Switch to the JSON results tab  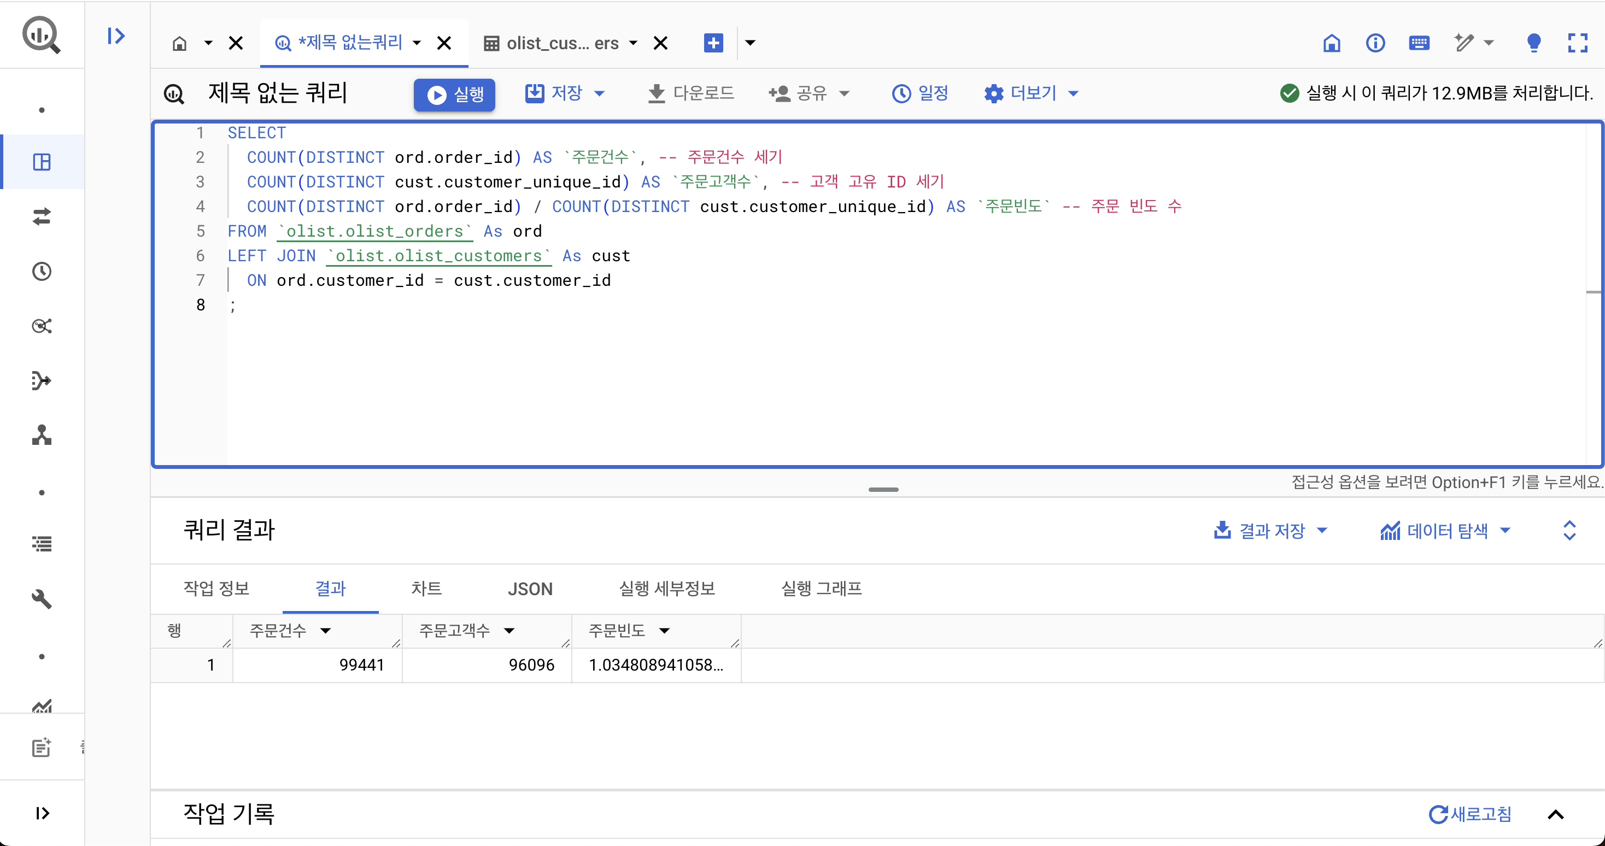530,589
